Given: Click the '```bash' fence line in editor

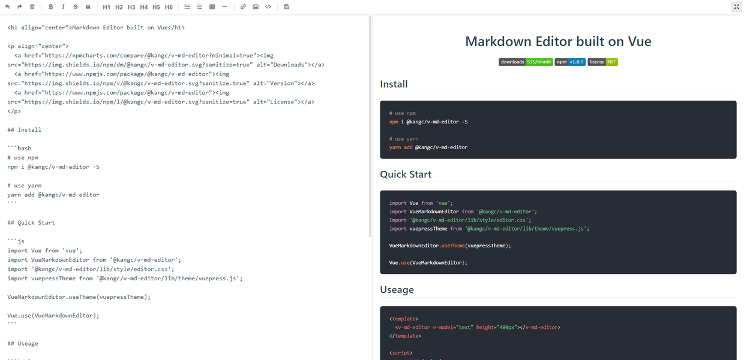Looking at the screenshot, I should 19,148.
